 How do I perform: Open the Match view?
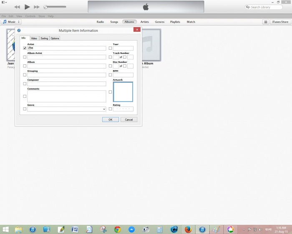[x=191, y=22]
